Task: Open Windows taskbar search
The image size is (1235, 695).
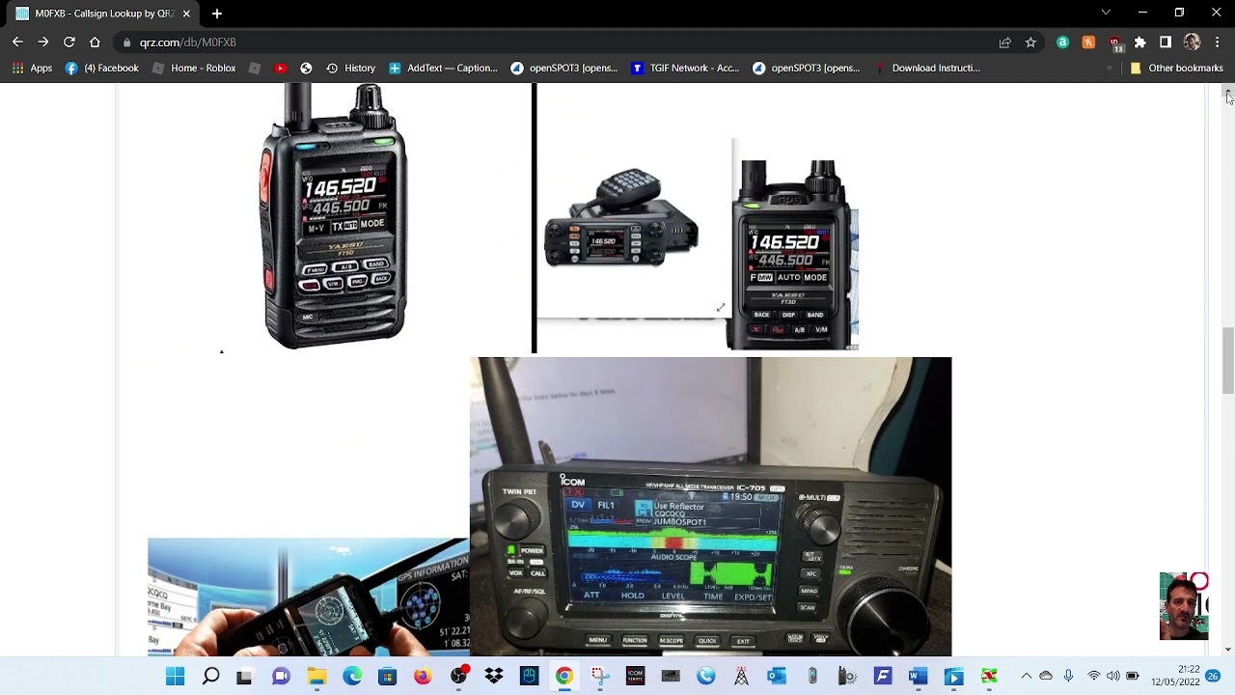Action: click(210, 677)
